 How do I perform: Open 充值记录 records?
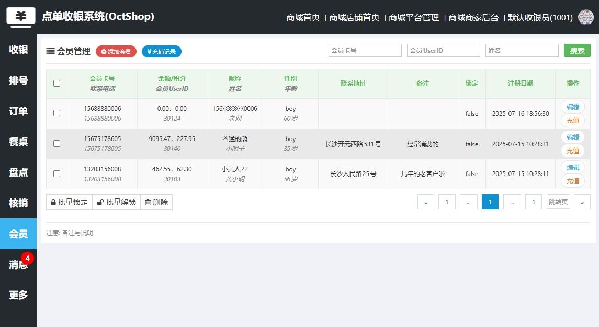coord(162,52)
